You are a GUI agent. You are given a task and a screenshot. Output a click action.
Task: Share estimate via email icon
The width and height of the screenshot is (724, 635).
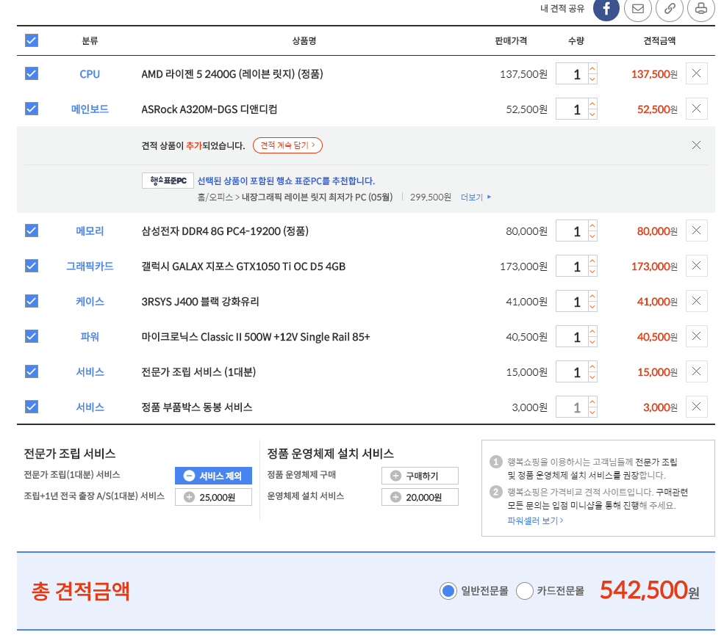[638, 9]
